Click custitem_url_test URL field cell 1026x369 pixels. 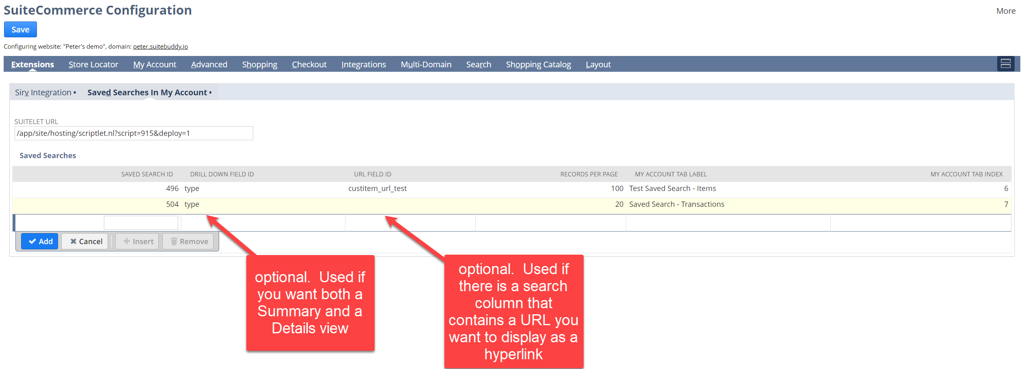click(377, 189)
